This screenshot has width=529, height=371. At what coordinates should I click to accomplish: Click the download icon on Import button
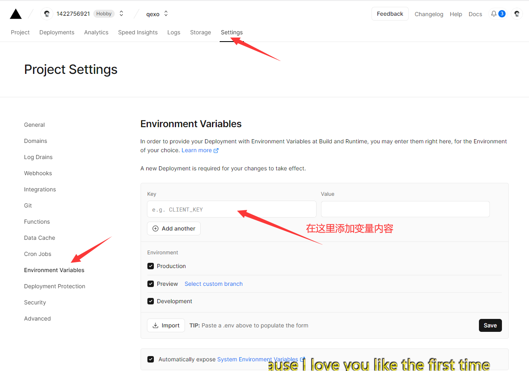(155, 325)
